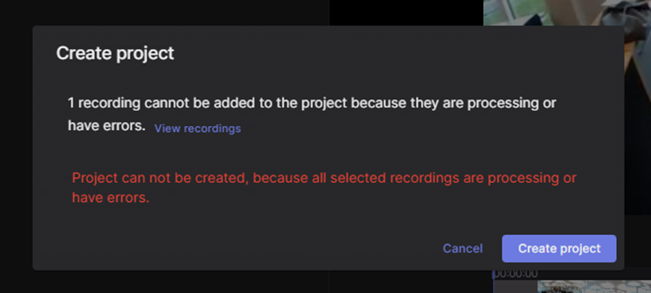Confirm with the purple Create project button
The image size is (651, 293).
559,248
